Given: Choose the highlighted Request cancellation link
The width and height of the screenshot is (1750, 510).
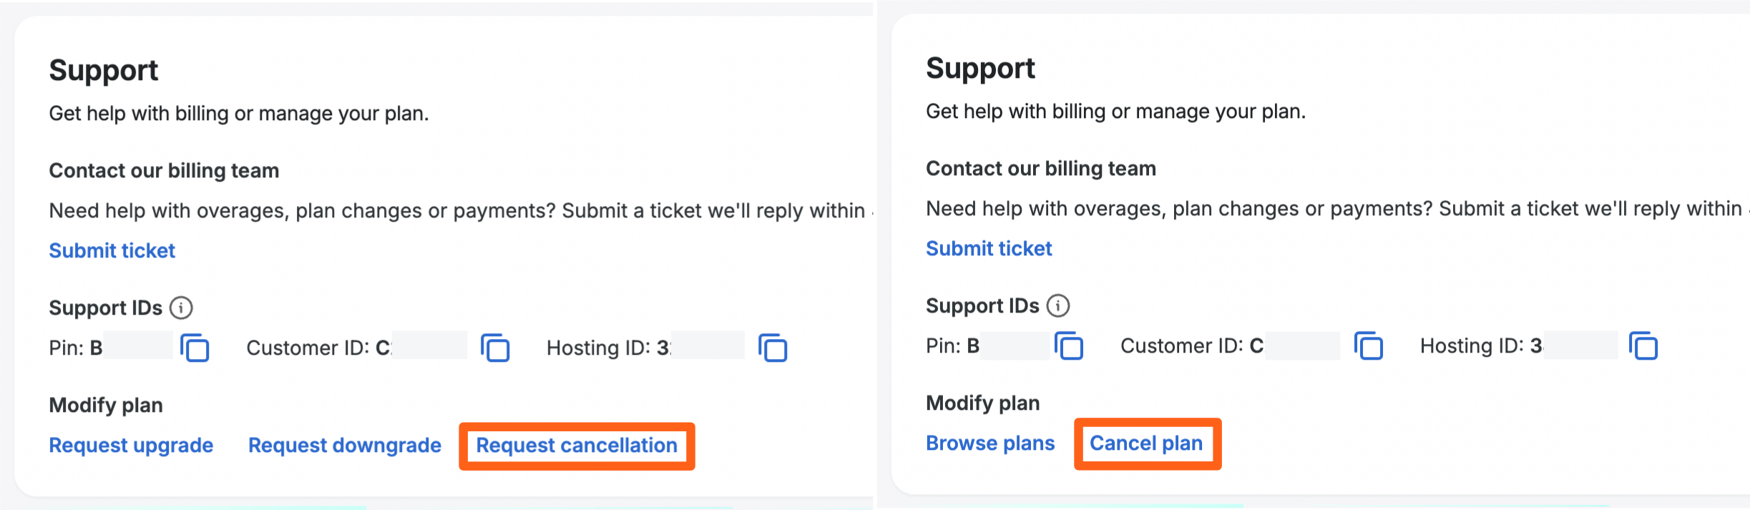Looking at the screenshot, I should pos(577,445).
